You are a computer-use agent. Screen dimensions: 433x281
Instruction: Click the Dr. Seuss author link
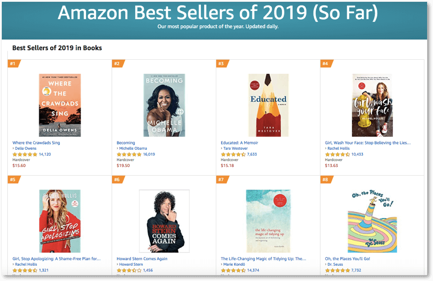pyautogui.click(x=335, y=264)
